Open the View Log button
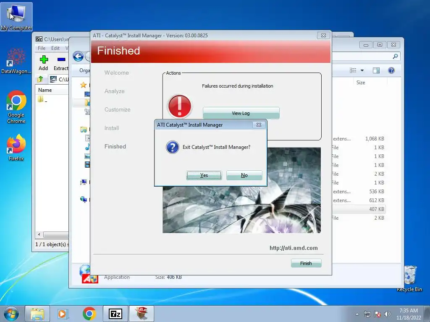 coord(241,113)
